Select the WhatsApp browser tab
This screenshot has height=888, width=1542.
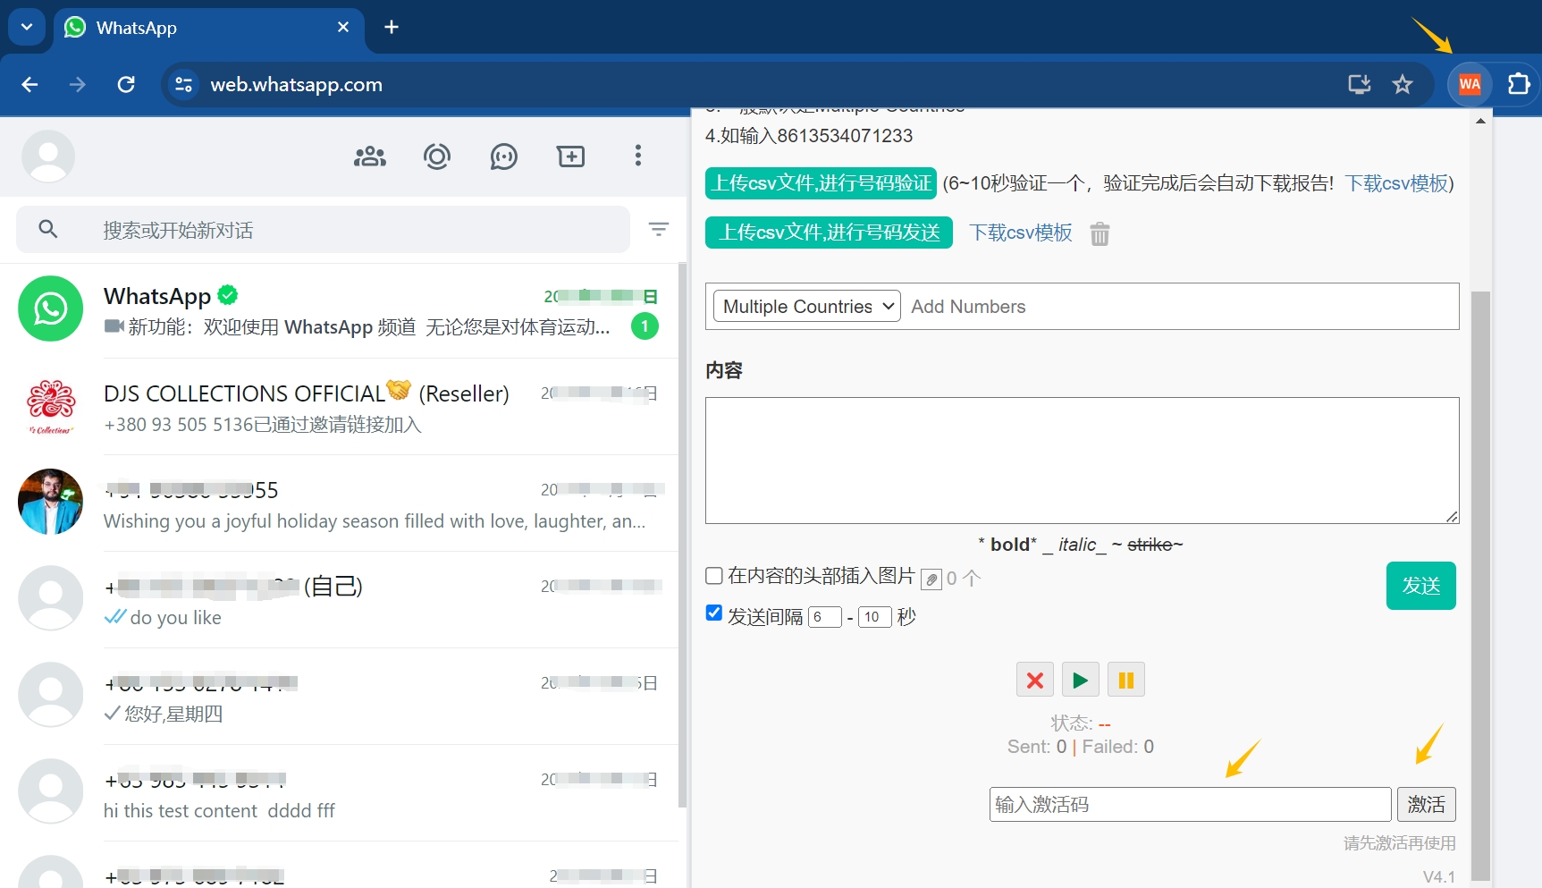[209, 28]
